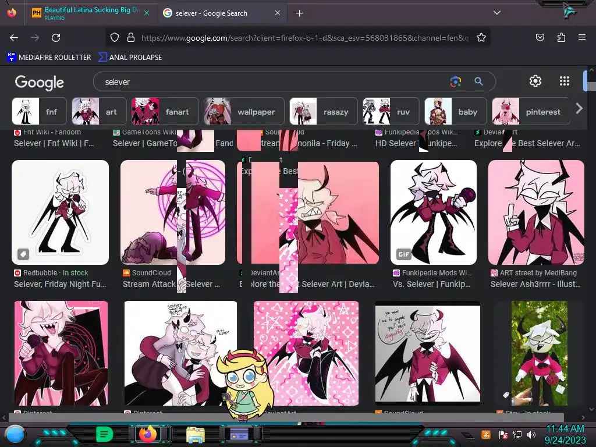The image size is (596, 447).
Task: Click the Google logo
Action: click(39, 83)
